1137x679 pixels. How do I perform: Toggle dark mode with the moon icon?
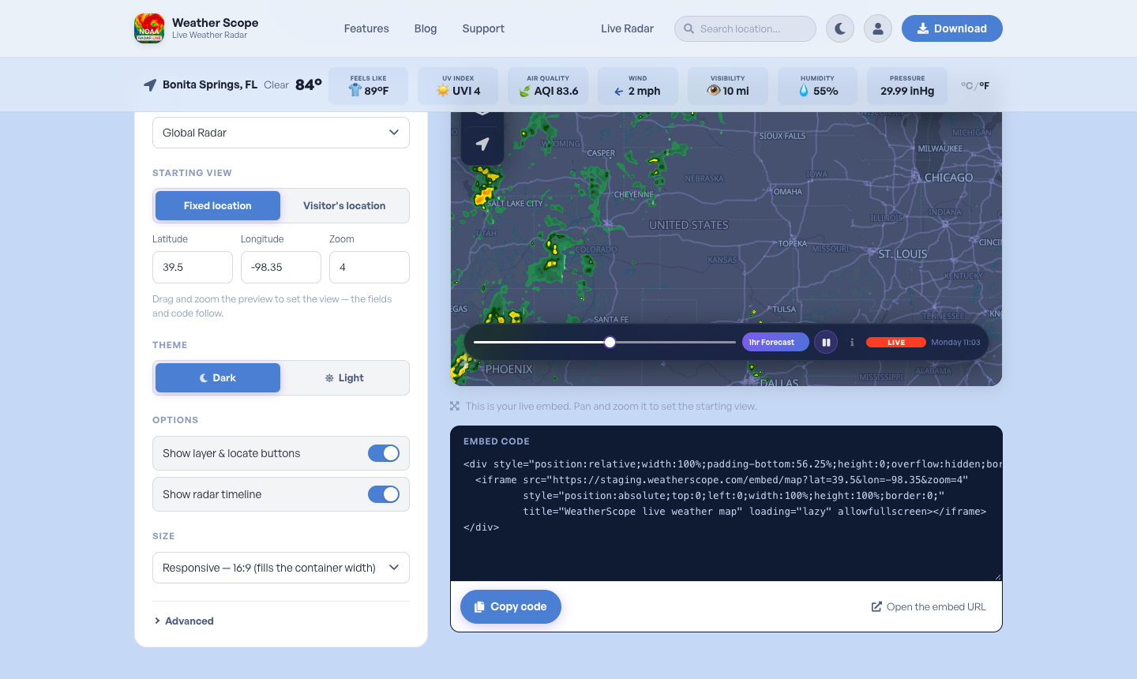coord(840,28)
